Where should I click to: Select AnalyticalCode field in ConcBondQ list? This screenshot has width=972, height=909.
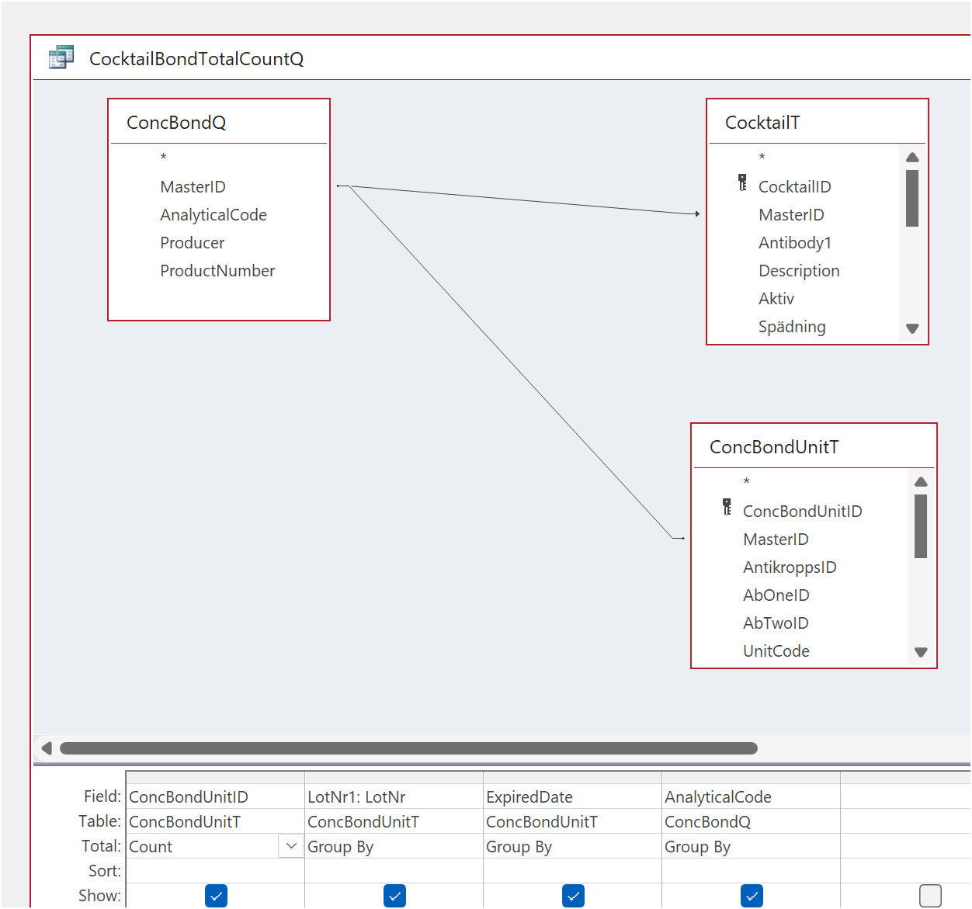pyautogui.click(x=213, y=215)
